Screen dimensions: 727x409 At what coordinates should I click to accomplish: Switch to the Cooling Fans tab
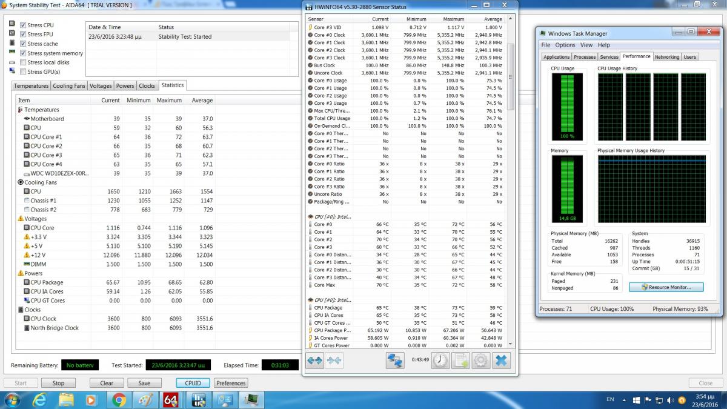tap(69, 86)
